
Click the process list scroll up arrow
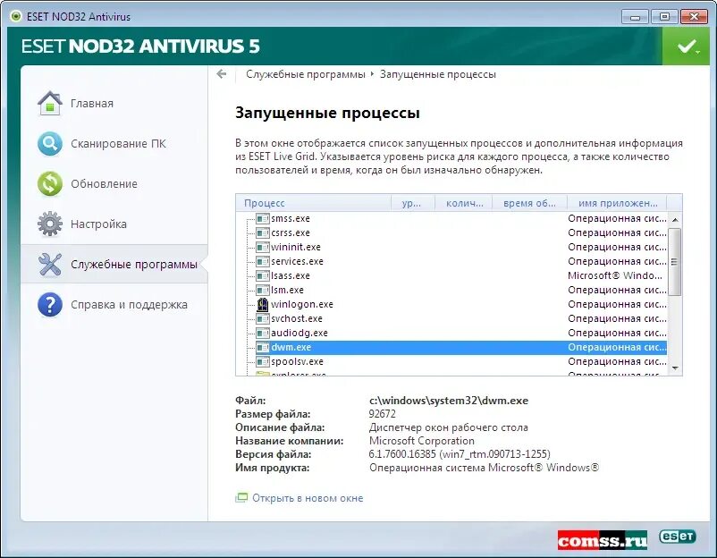[x=675, y=220]
